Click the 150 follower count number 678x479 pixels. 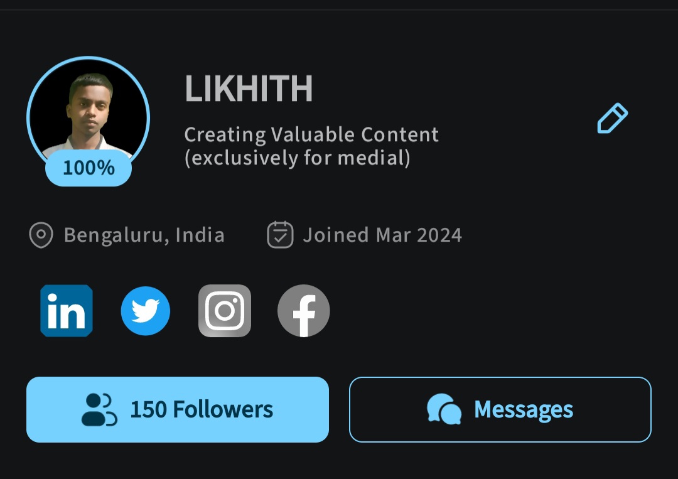coord(148,410)
